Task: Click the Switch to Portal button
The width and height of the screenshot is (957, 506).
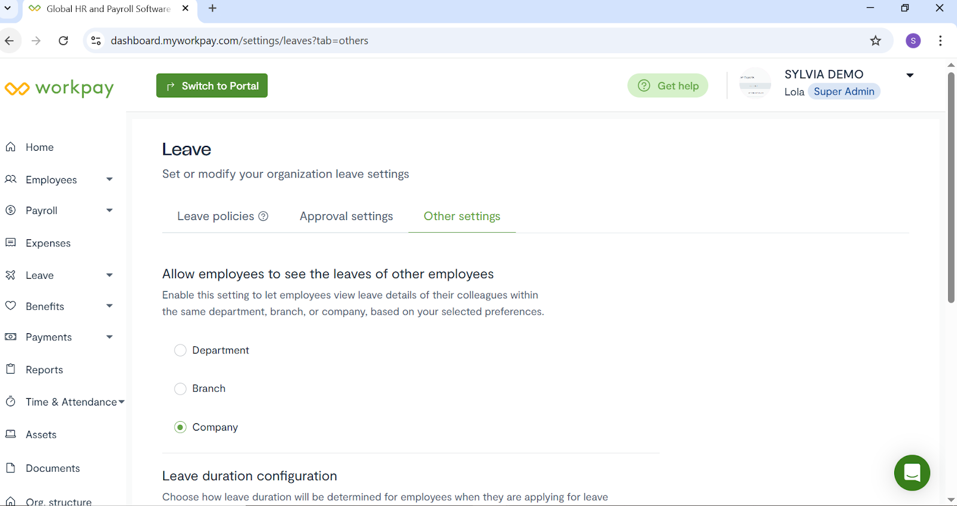Action: click(x=212, y=86)
